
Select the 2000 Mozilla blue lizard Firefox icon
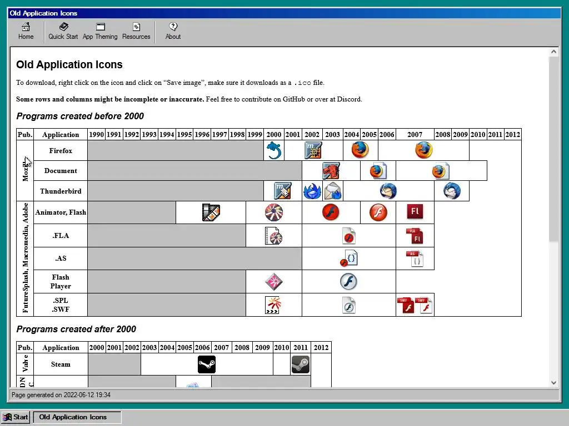point(273,150)
